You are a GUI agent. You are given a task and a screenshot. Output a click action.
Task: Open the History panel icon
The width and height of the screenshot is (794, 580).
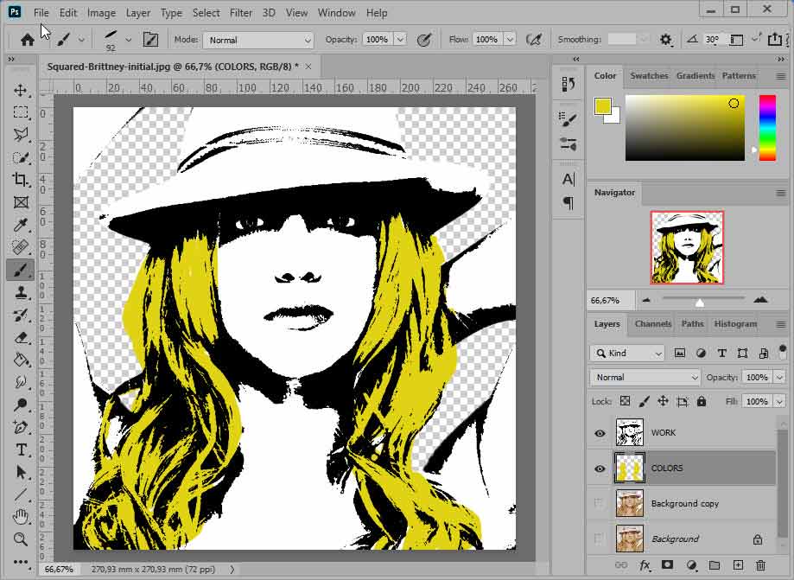pos(569,84)
